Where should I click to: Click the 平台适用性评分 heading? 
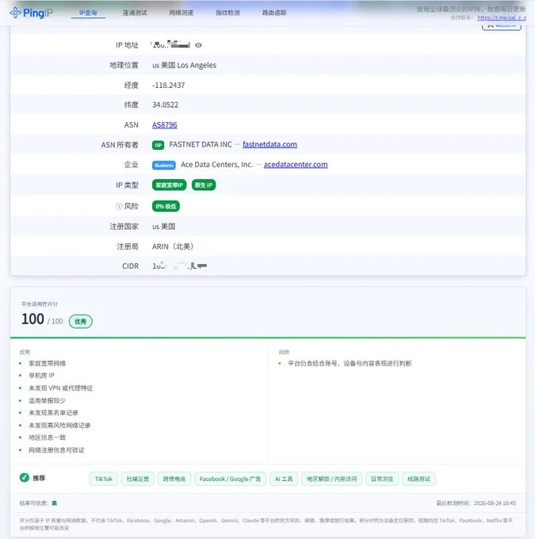(x=40, y=304)
